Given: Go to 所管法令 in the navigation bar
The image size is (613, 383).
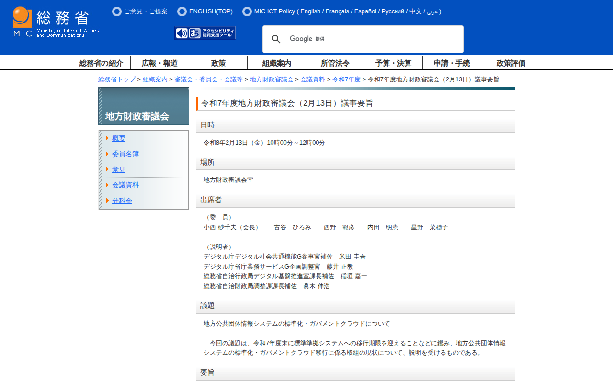Looking at the screenshot, I should (x=335, y=63).
